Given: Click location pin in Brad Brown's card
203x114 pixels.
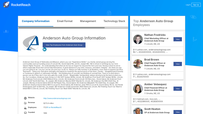Looking at the screenshot, I should point(145,69).
